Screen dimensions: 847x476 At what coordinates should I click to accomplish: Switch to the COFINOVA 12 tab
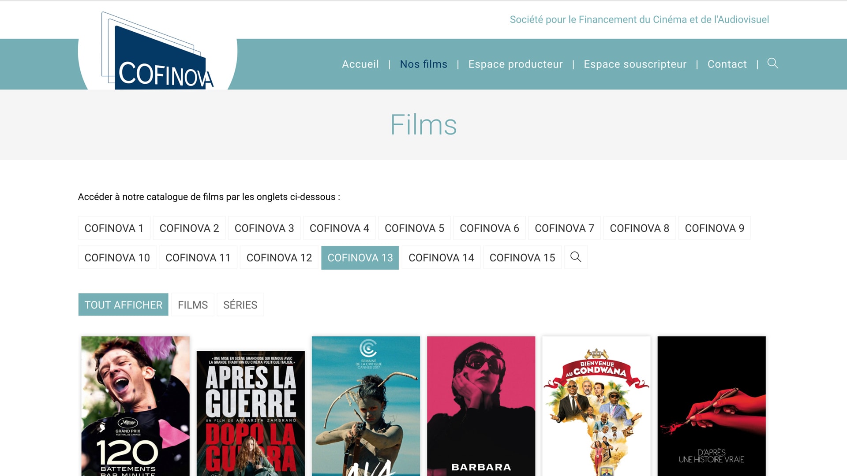(x=279, y=258)
